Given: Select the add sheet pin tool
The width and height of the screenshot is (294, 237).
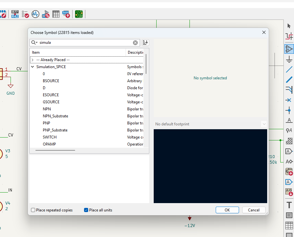Looking at the screenshot, I should [289, 182].
